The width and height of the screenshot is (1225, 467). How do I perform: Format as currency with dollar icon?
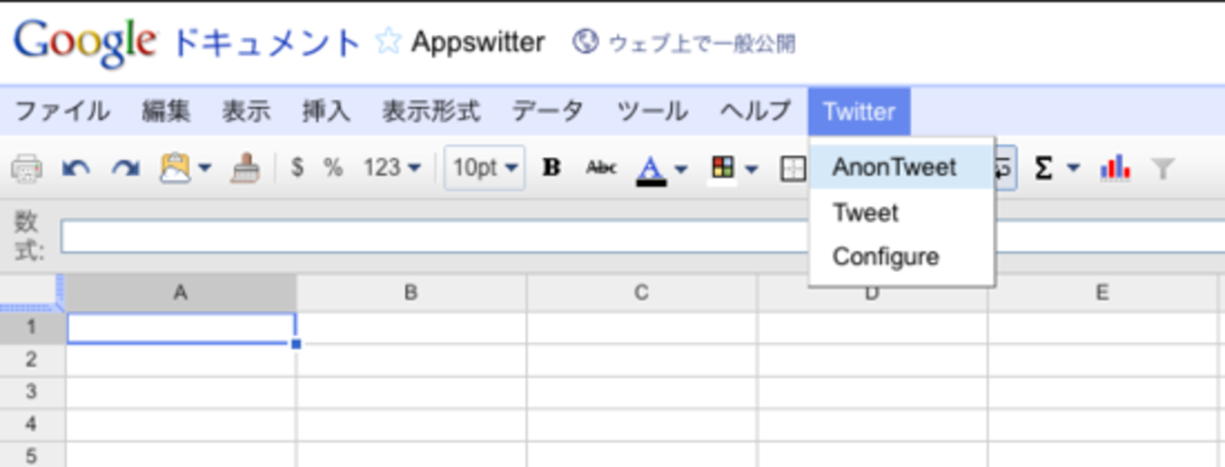[298, 168]
